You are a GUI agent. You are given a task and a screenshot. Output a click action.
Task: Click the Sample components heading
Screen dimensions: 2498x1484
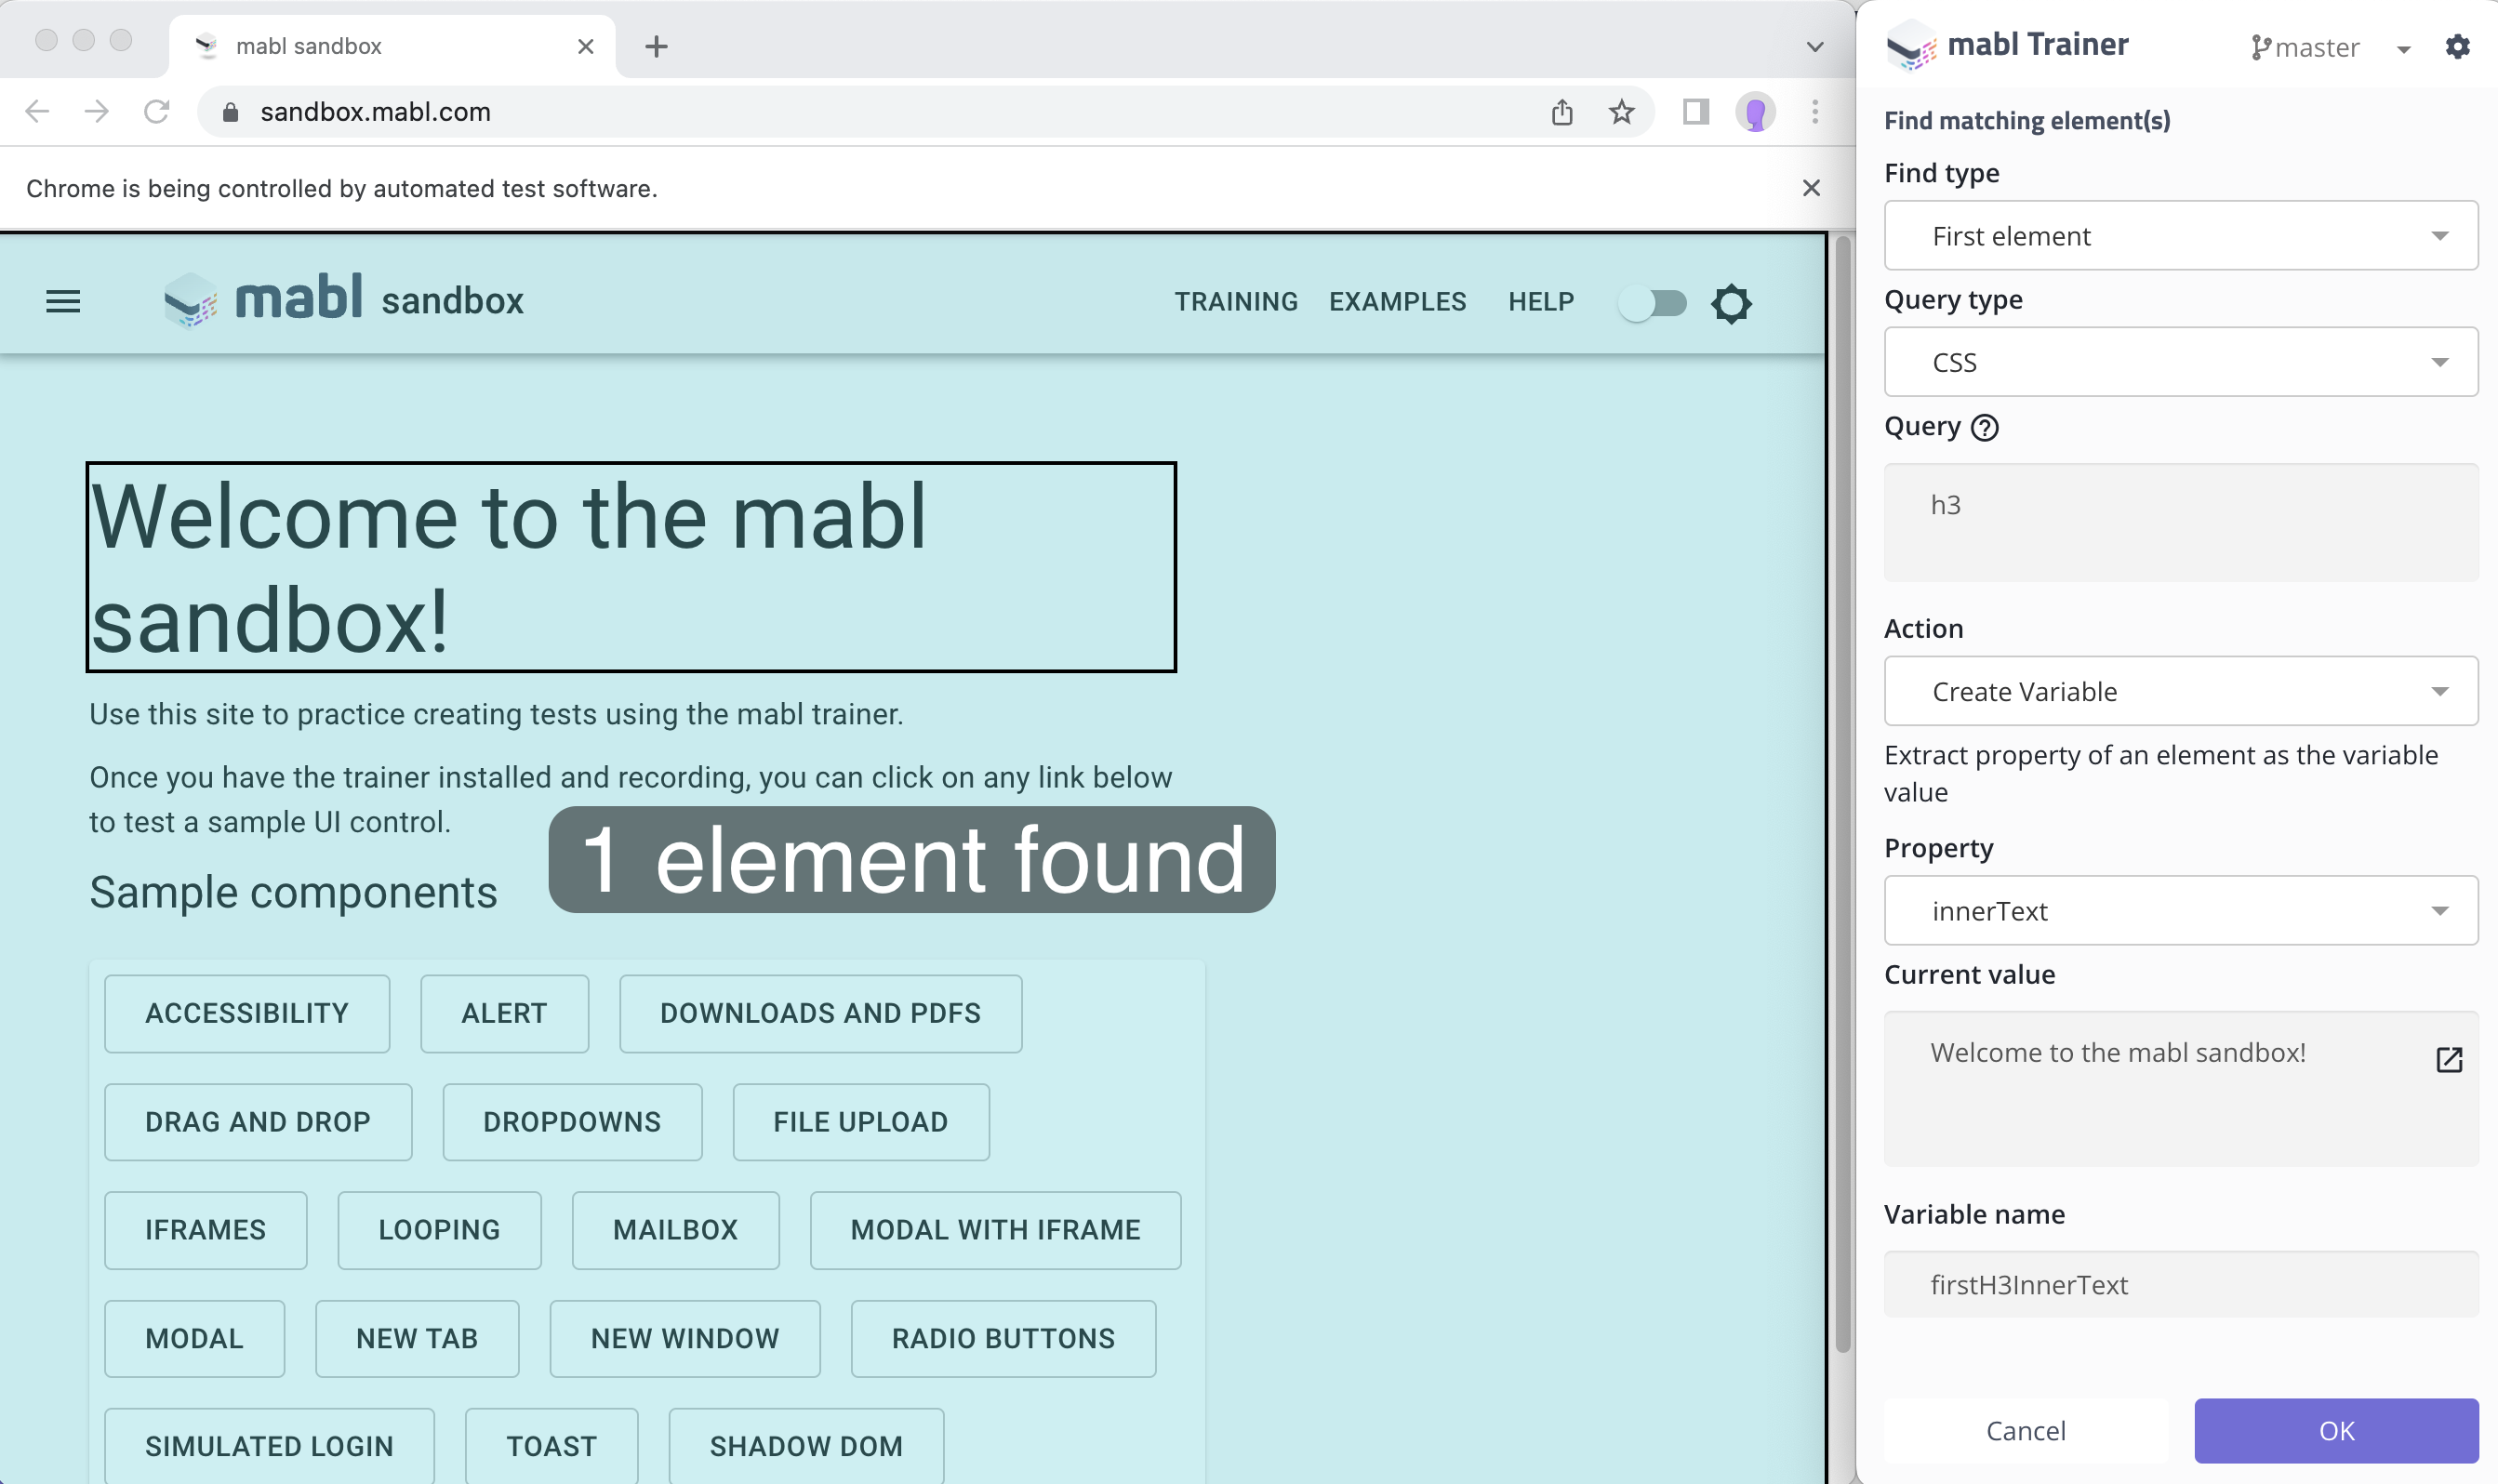(293, 892)
